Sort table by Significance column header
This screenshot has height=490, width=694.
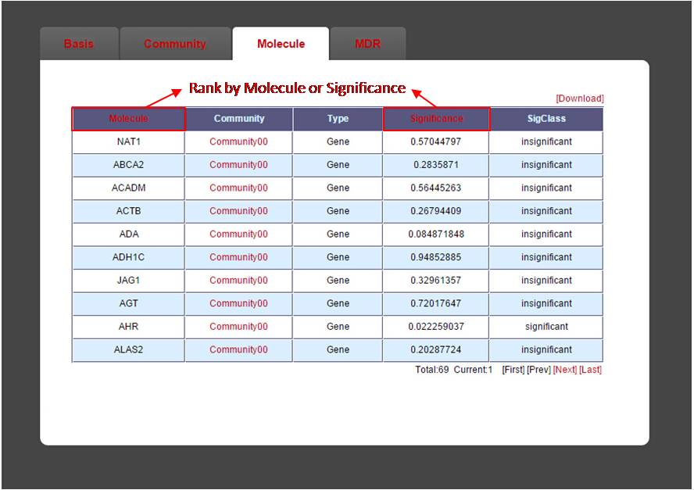tap(436, 119)
